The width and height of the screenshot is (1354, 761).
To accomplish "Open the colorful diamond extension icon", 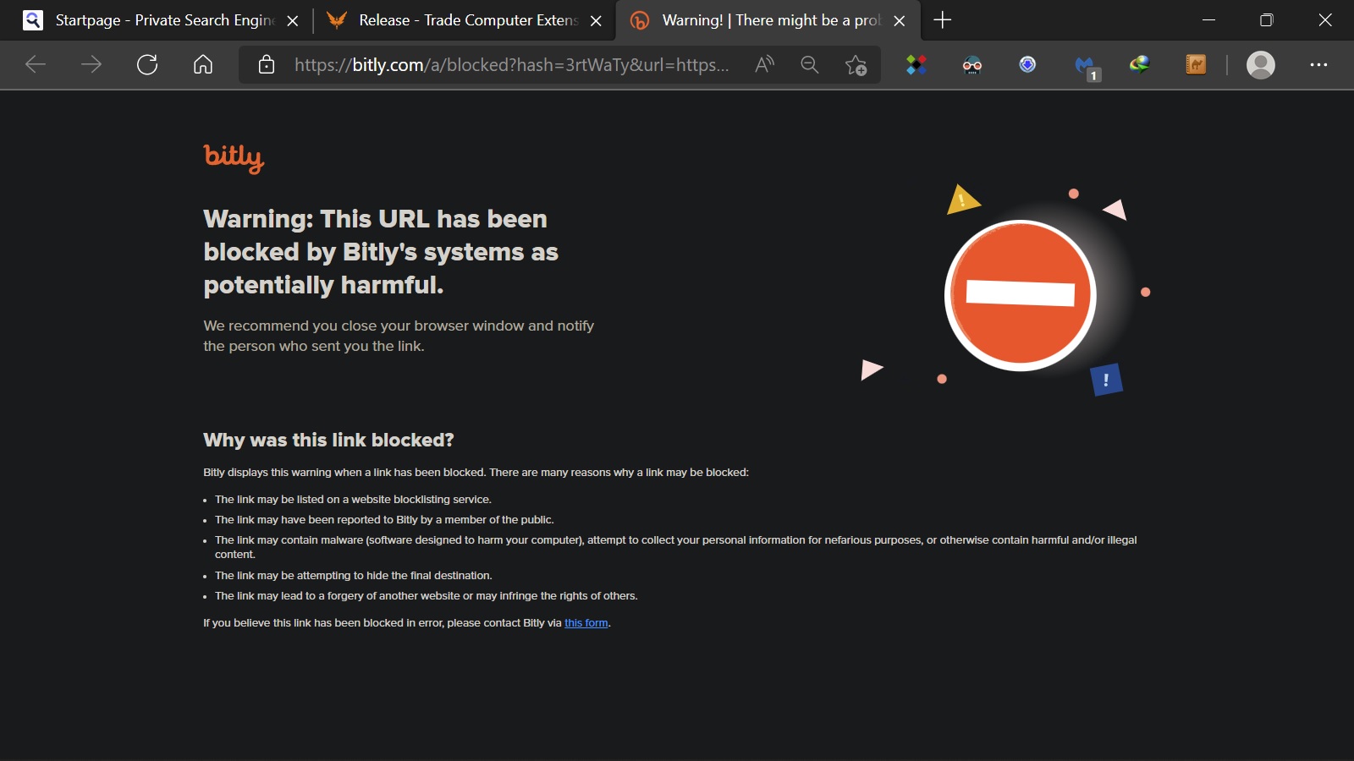I will click(916, 64).
